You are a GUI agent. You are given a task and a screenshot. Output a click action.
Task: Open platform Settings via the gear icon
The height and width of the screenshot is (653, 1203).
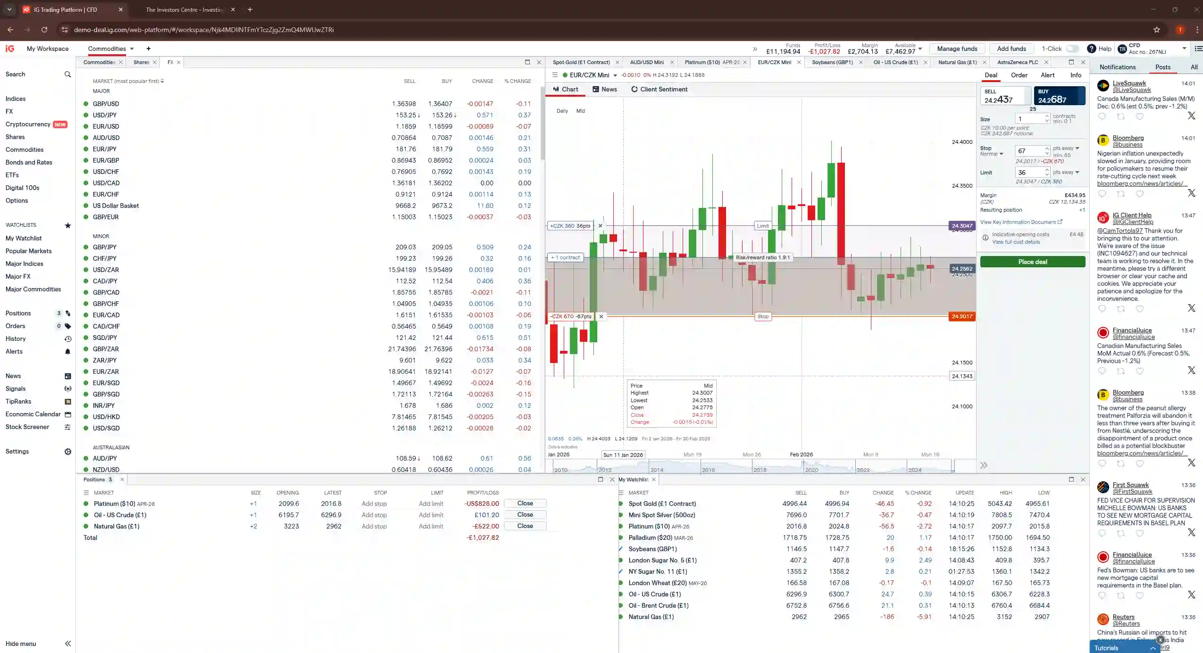[x=67, y=451]
